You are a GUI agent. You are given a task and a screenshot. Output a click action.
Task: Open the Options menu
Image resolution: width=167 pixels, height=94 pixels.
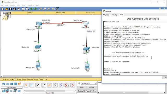pyautogui.click(x=12, y=5)
